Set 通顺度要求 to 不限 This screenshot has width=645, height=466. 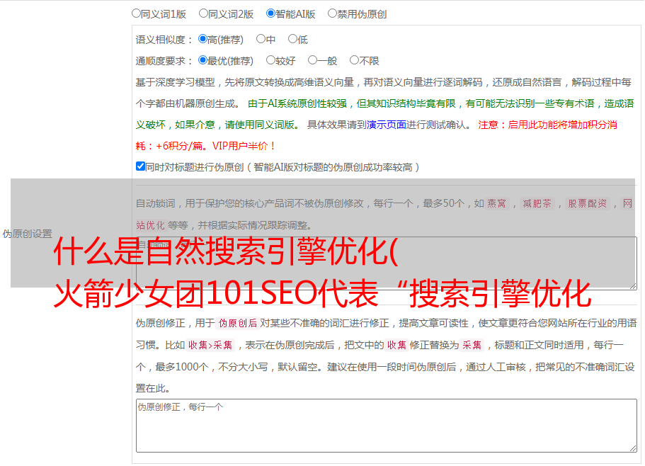354,60
